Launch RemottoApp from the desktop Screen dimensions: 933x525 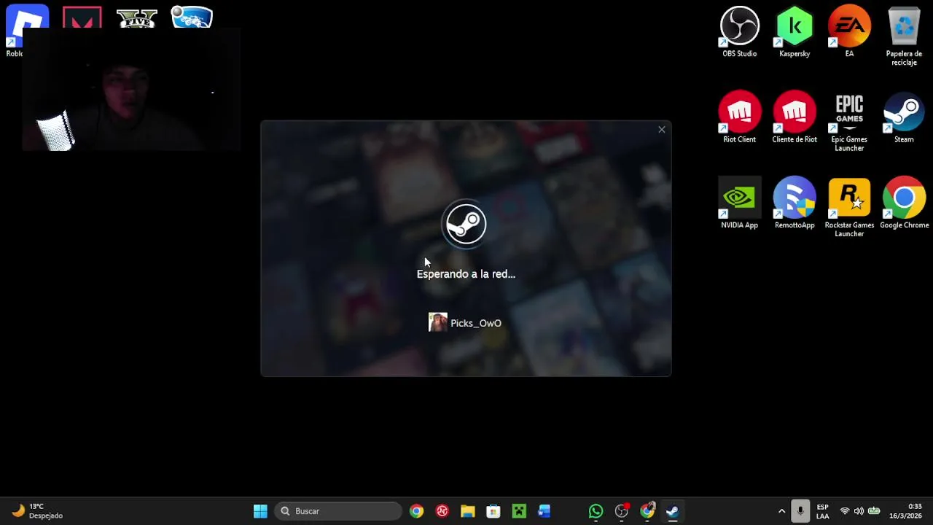(794, 203)
